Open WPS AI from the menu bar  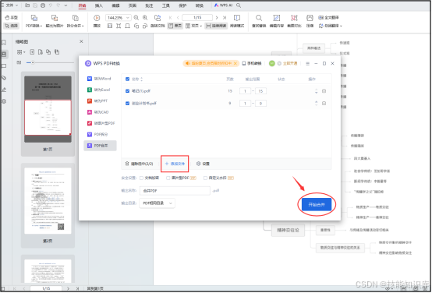(x=223, y=5)
